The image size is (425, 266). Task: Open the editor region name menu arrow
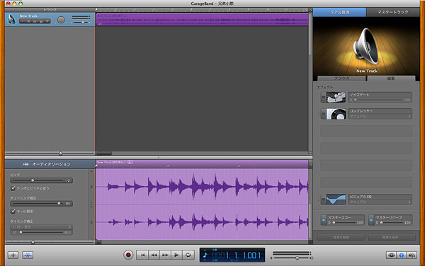point(130,163)
